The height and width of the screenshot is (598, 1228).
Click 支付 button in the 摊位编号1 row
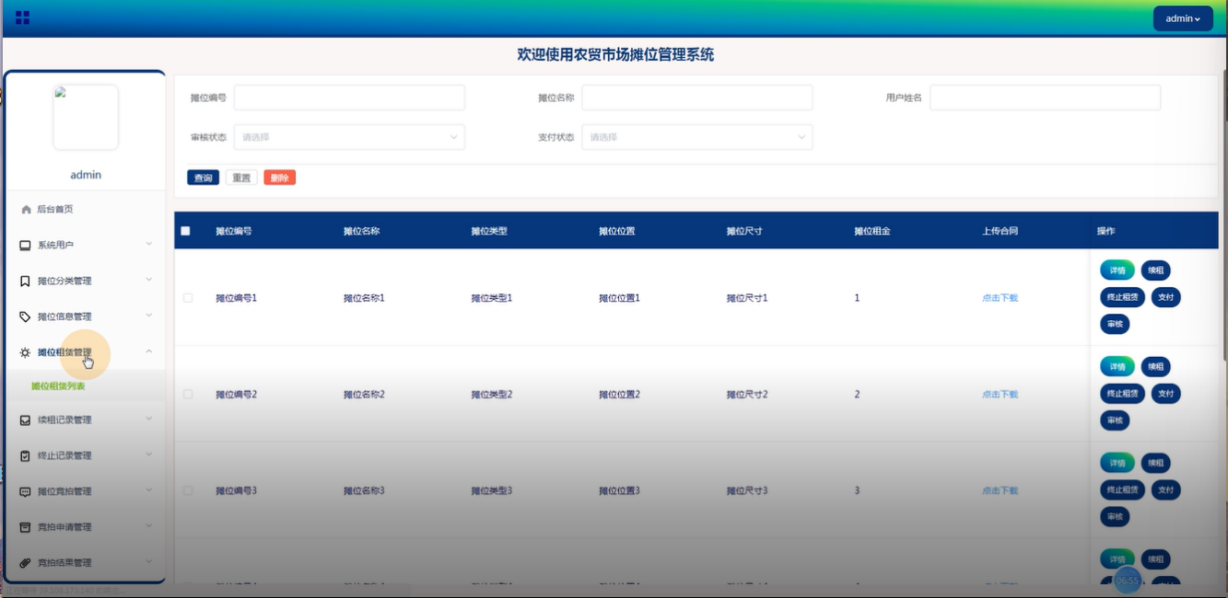click(x=1165, y=297)
